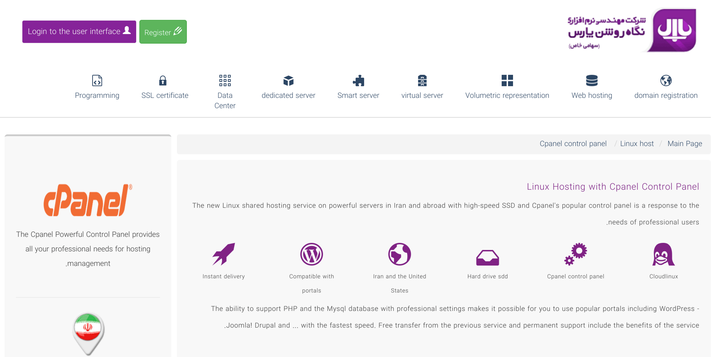The image size is (725, 357).
Task: Click the Hard drive sdd inbox icon
Action: (x=487, y=258)
